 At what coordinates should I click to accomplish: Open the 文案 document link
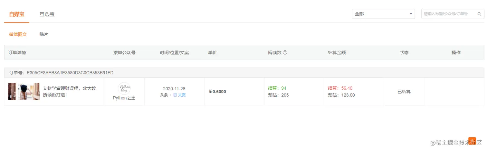[x=179, y=95]
